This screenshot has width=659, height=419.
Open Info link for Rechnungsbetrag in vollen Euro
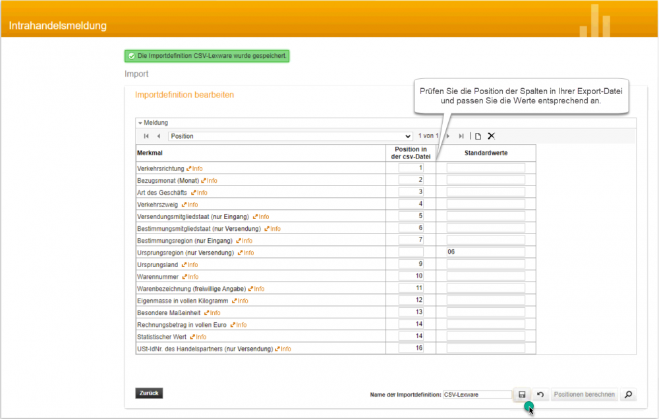[239, 325]
